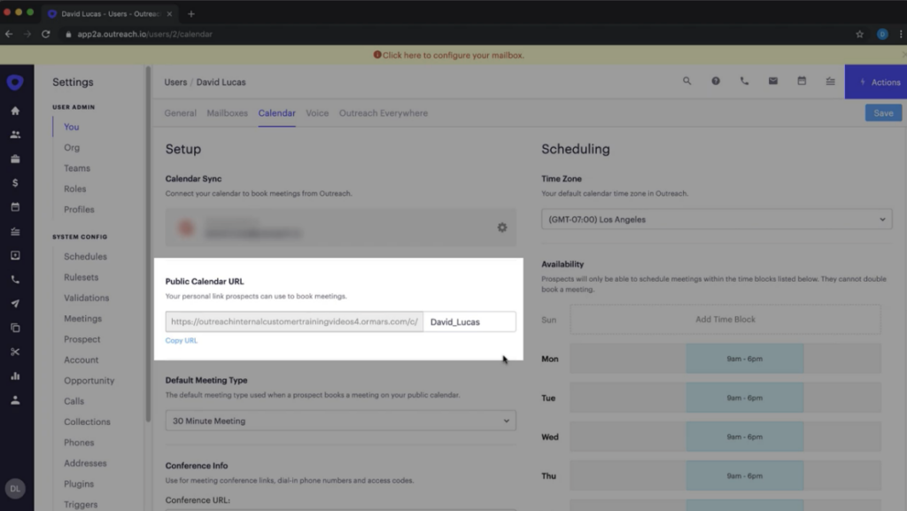Switch to the Mailboxes tab
Viewport: 907px width, 511px height.
click(228, 113)
